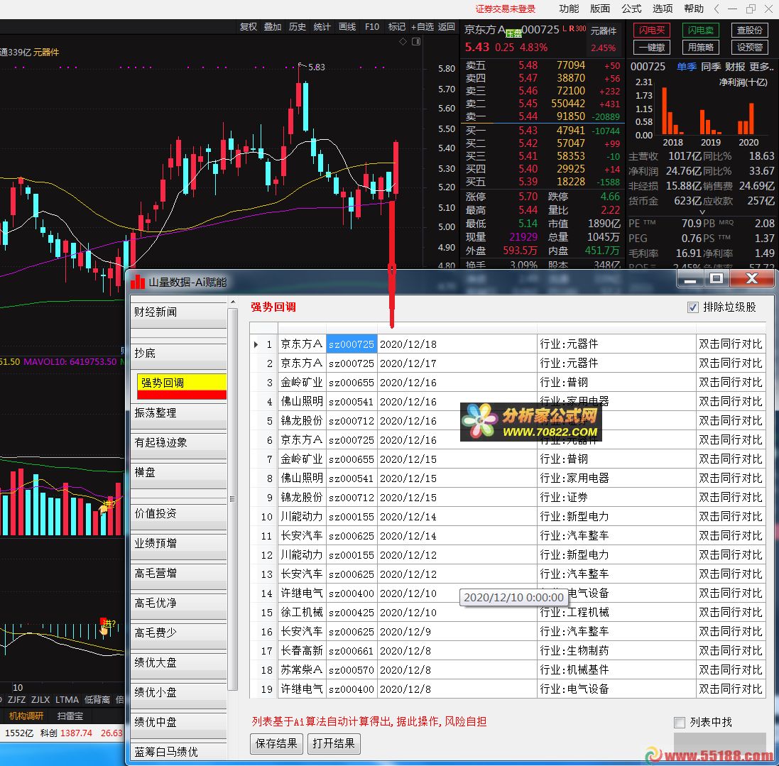
Task: Close the 山量数据-Ai赋能 dialog
Action: coord(752,279)
